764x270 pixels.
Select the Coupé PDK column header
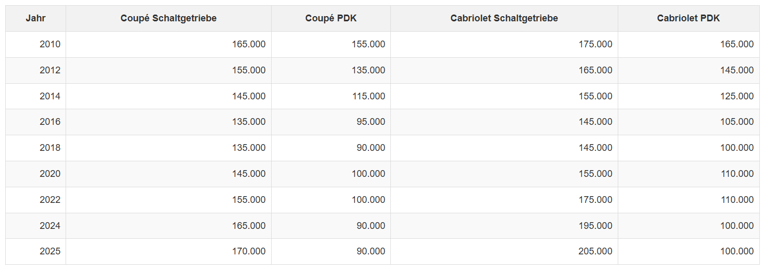tap(331, 18)
